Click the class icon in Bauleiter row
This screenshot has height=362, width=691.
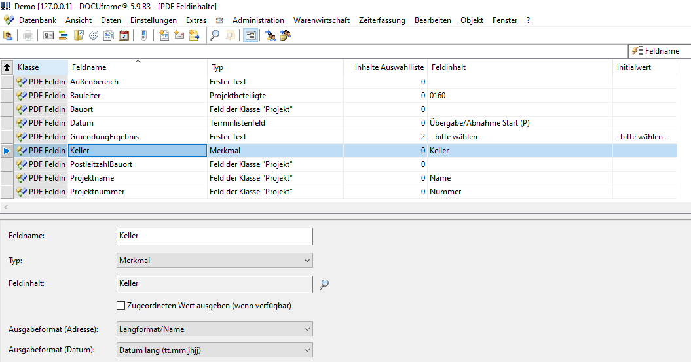[21, 96]
